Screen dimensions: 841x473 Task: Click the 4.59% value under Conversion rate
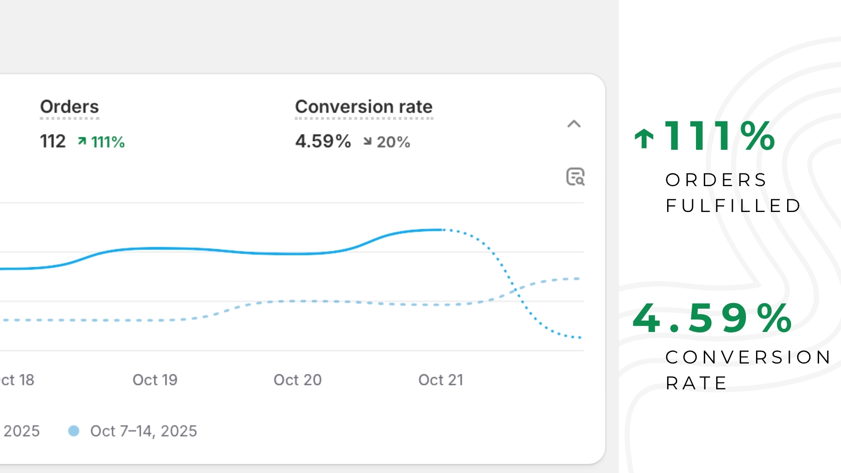tap(323, 141)
